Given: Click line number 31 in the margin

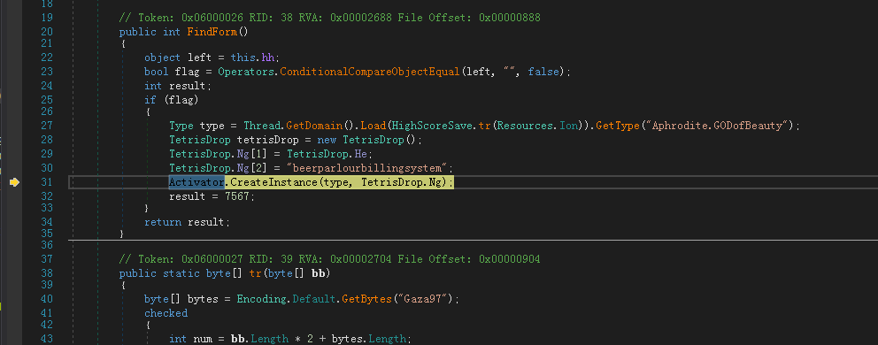Looking at the screenshot, I should pos(47,182).
